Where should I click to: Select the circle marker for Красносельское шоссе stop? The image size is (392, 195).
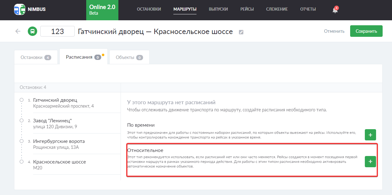21,161
